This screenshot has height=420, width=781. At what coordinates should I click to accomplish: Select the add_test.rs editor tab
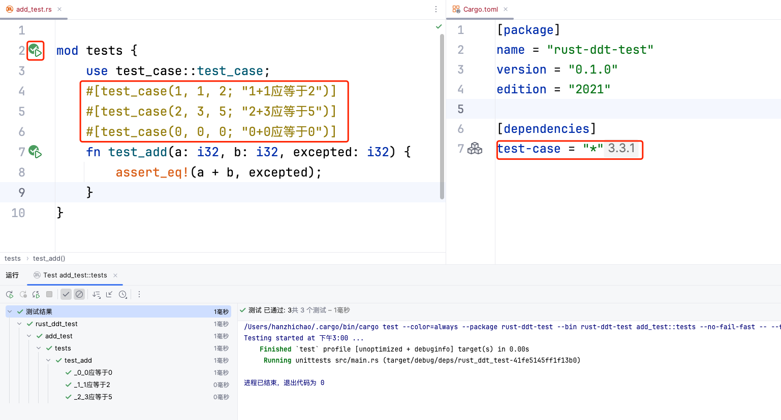[x=34, y=9]
